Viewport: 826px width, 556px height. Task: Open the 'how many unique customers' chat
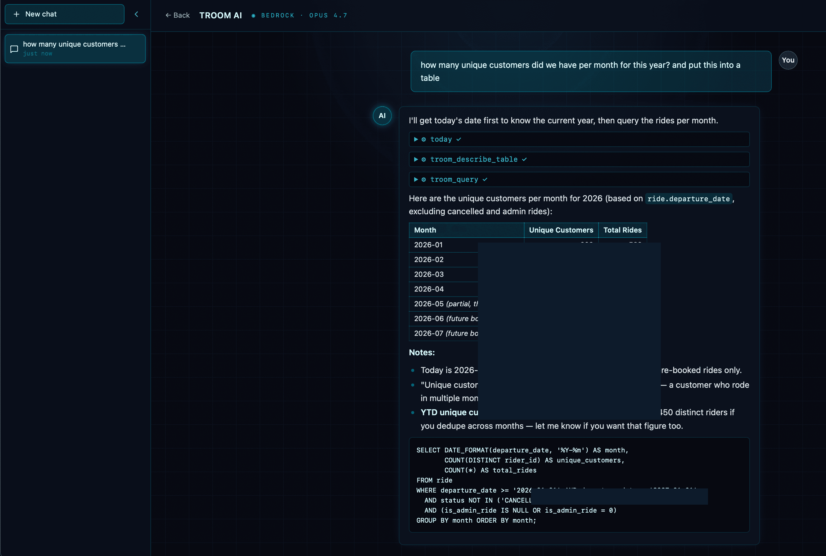[x=75, y=49]
